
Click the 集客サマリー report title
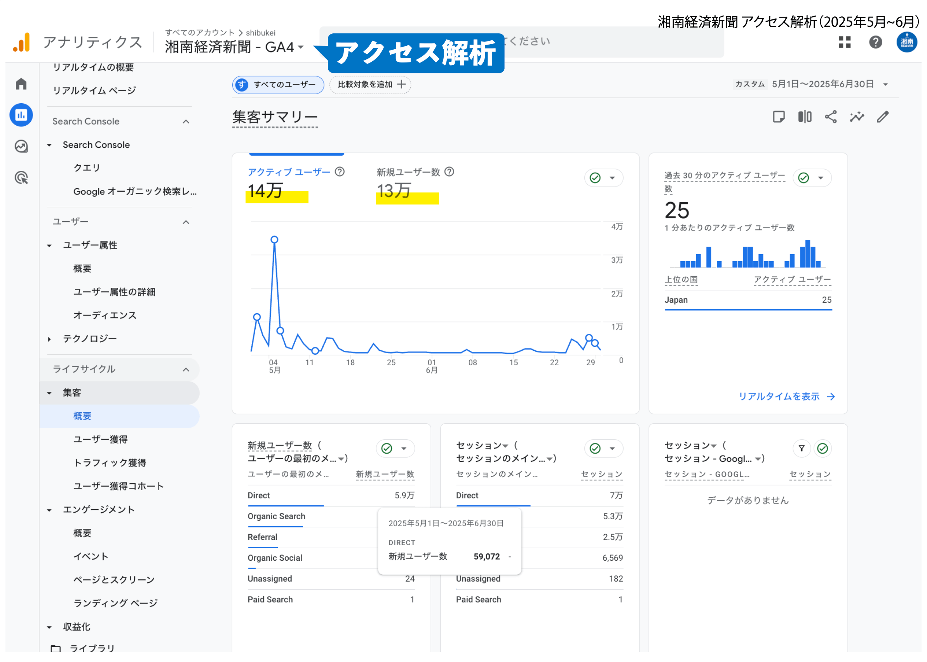[275, 117]
